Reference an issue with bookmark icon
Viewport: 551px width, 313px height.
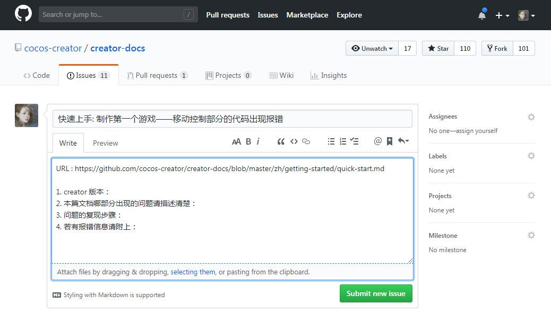click(x=390, y=141)
